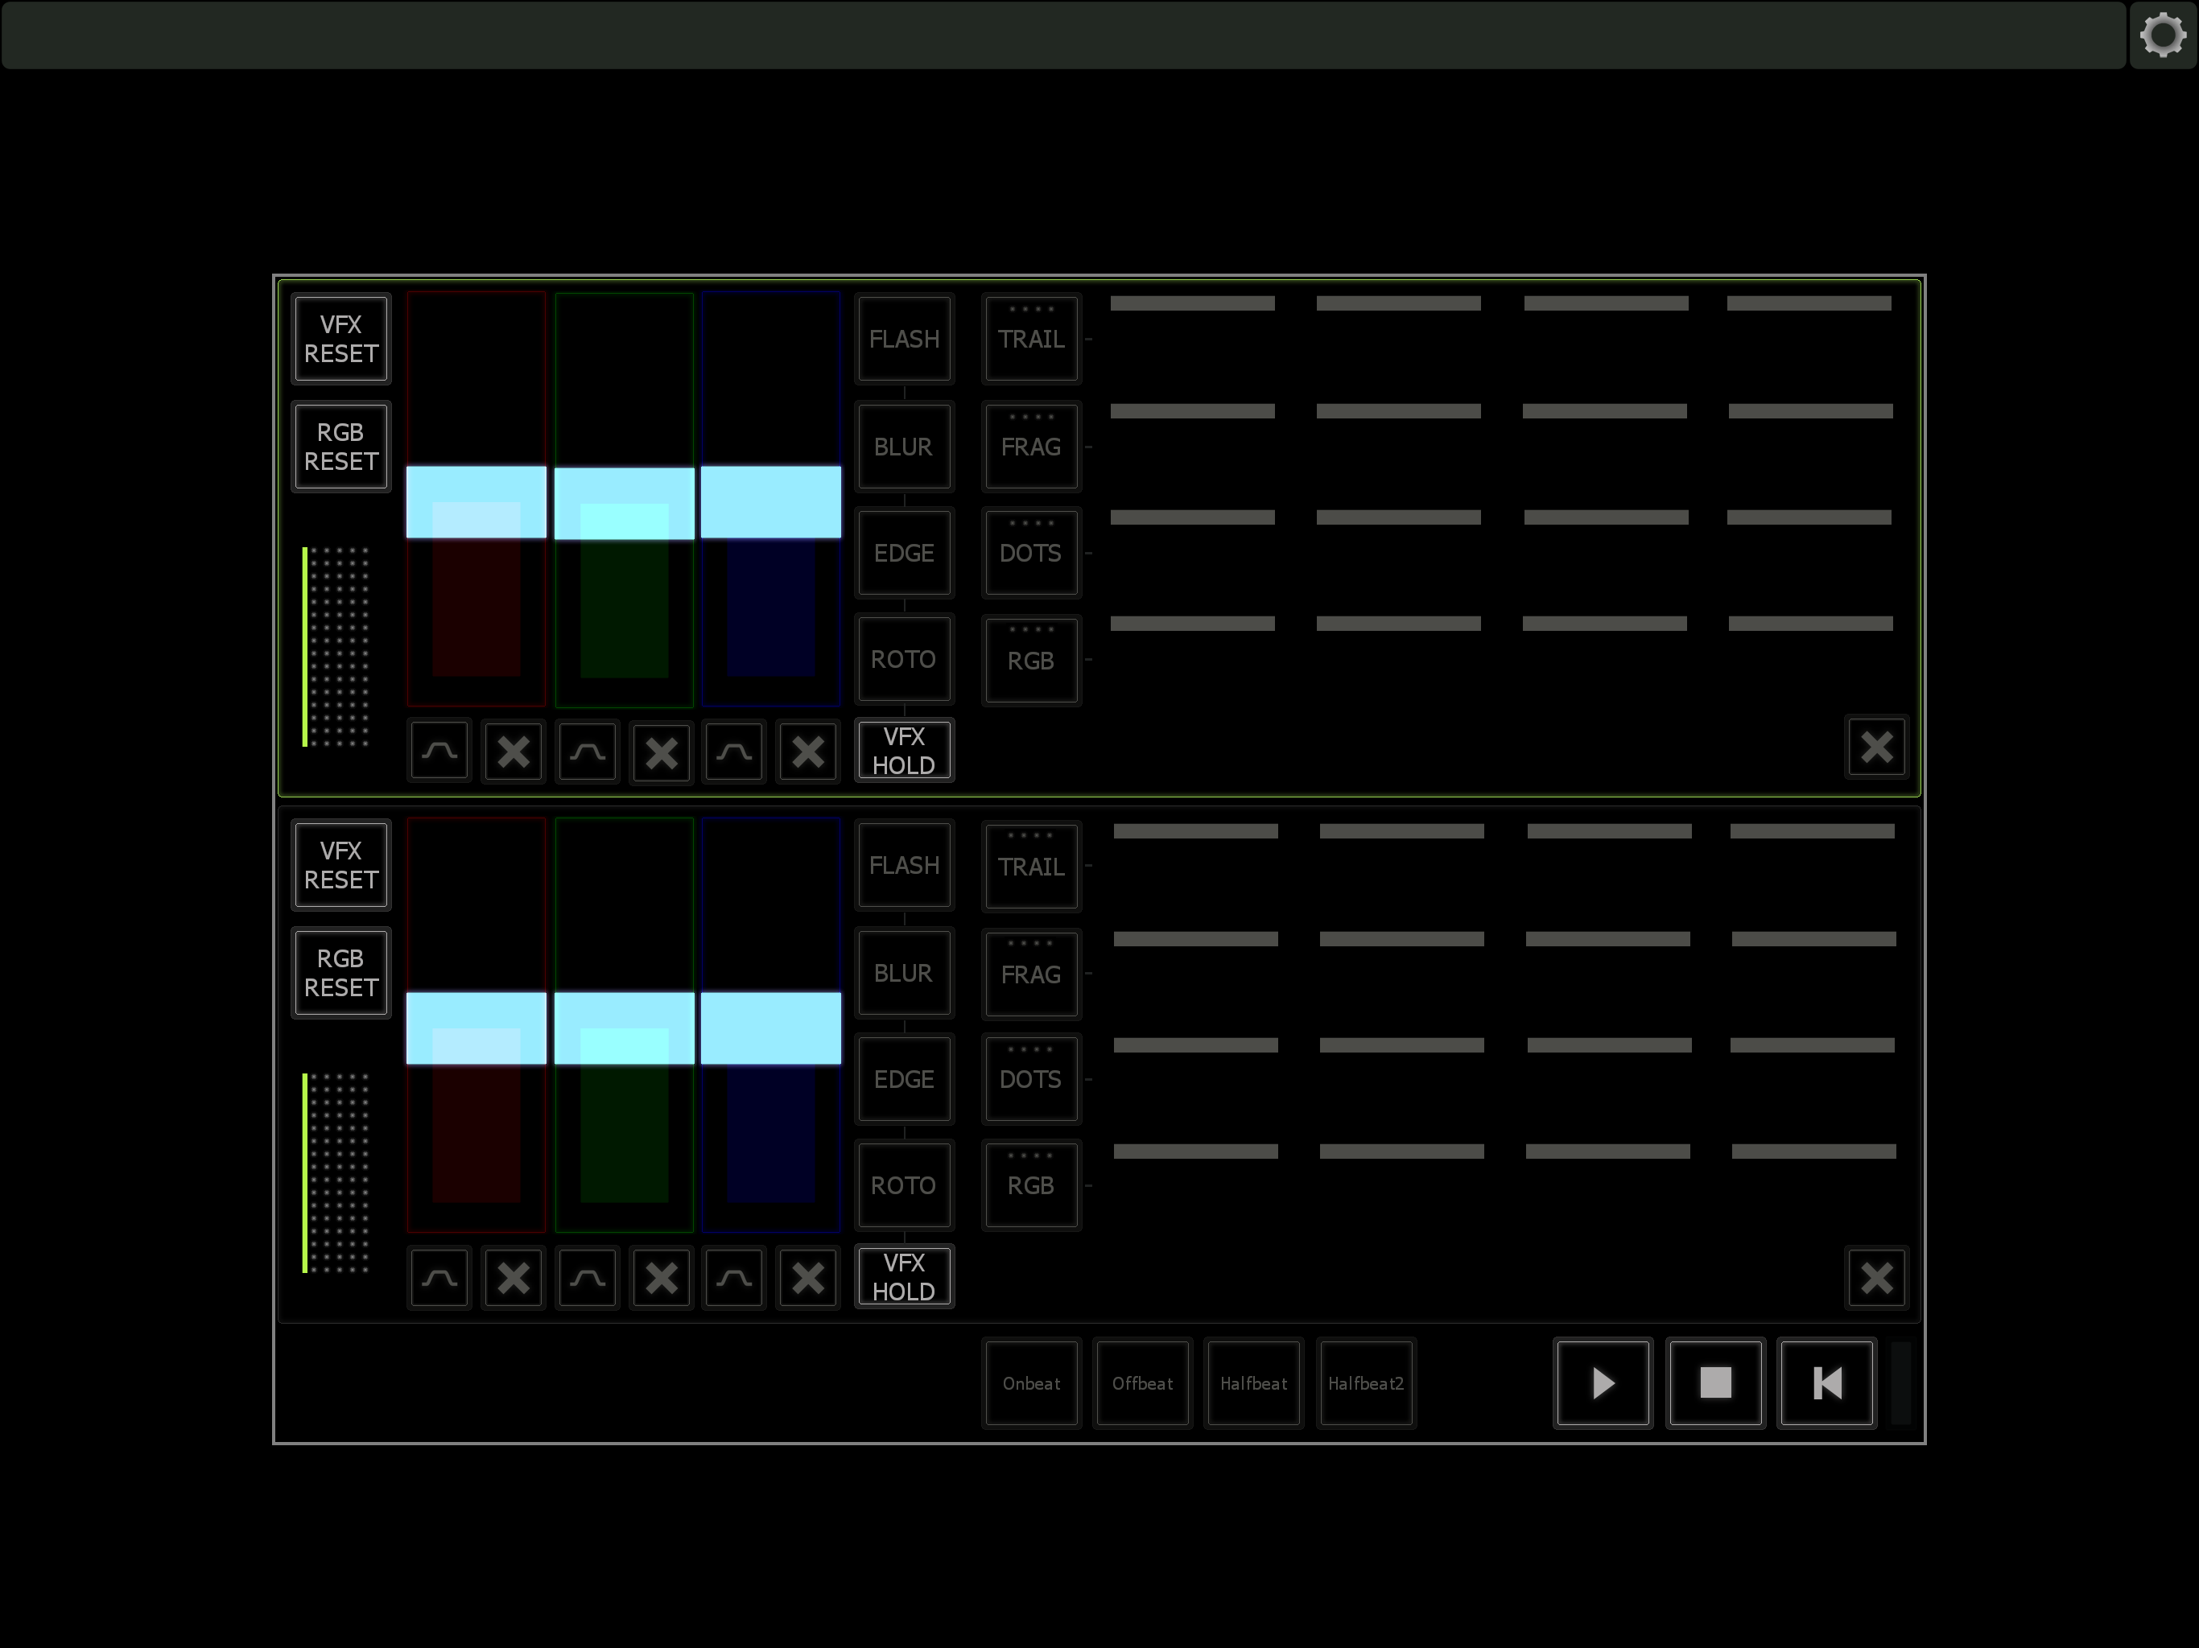Click the bottom panel's far-right X button
The height and width of the screenshot is (1648, 2199).
tap(1876, 1277)
